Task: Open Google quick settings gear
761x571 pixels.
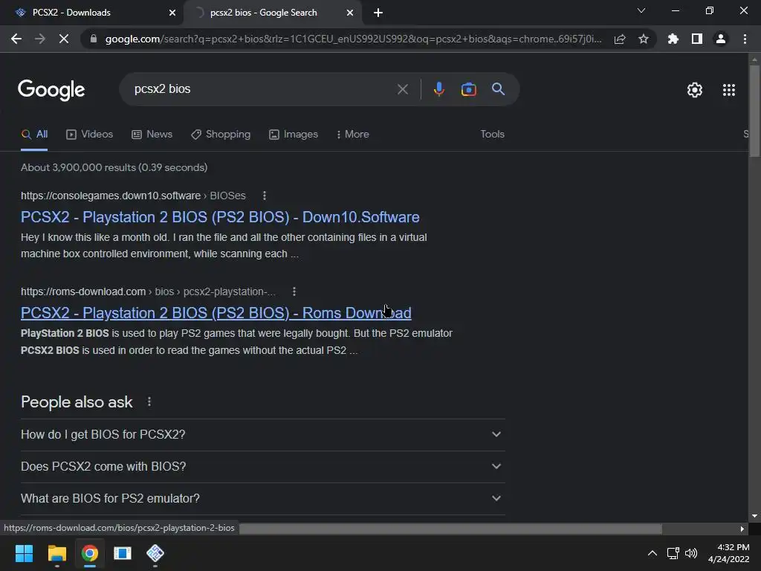Action: [695, 90]
